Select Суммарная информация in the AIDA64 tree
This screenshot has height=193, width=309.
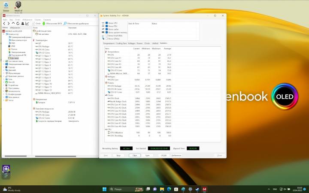[x=20, y=37]
